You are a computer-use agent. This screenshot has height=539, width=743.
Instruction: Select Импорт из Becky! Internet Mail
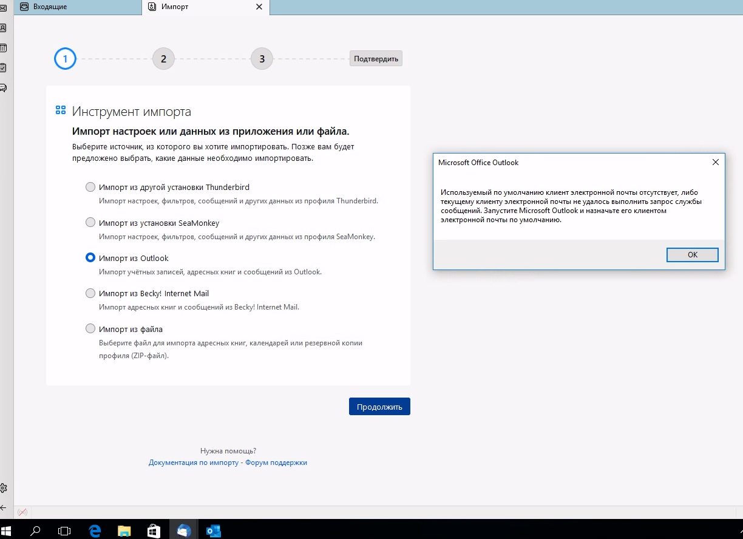[90, 293]
